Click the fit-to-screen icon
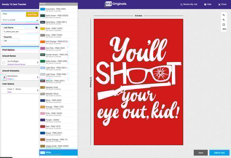Viewport: 231px width, 158px height. (224, 24)
